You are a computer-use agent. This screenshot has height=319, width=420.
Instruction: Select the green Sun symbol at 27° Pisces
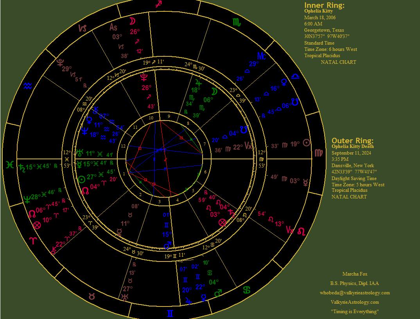[x=81, y=179]
